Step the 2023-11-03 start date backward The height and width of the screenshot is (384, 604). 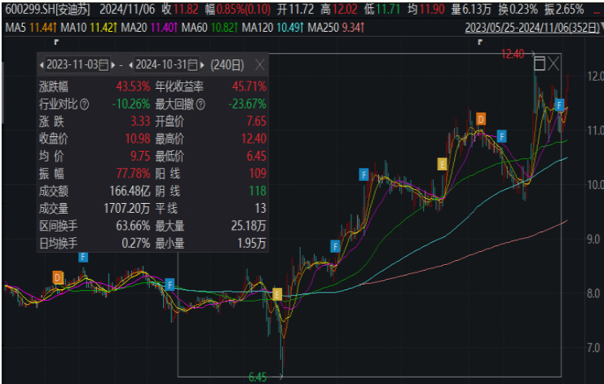42,64
